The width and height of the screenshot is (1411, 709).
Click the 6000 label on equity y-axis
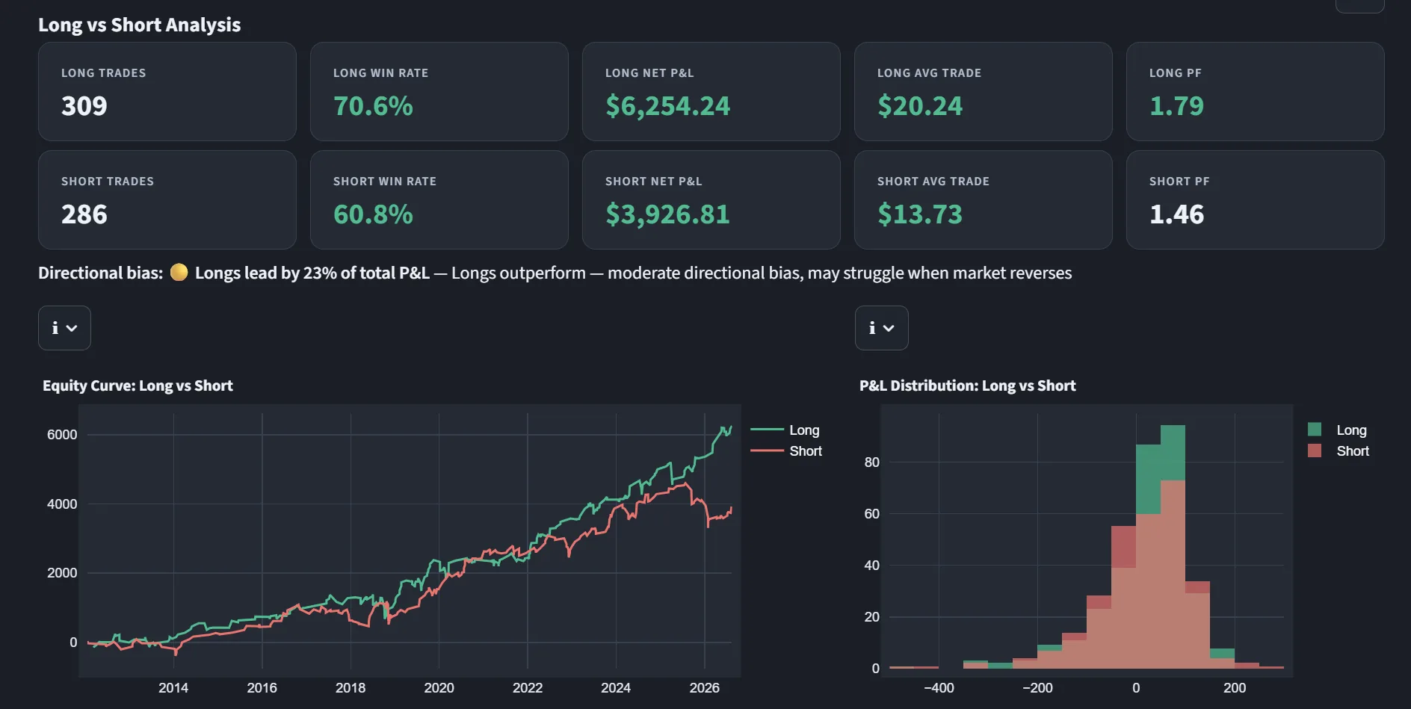tap(62, 435)
